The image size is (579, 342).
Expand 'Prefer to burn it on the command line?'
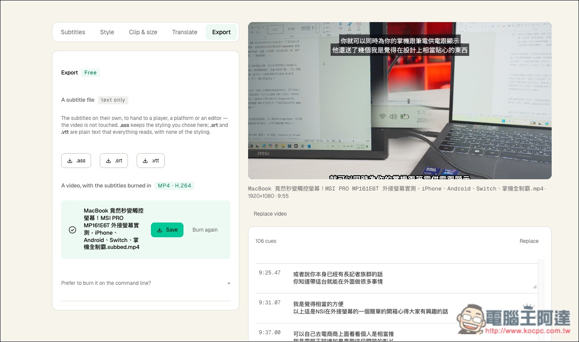click(x=146, y=283)
